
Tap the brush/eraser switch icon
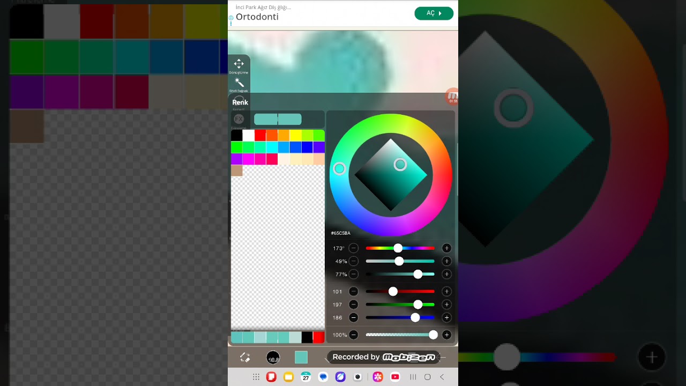click(x=245, y=358)
